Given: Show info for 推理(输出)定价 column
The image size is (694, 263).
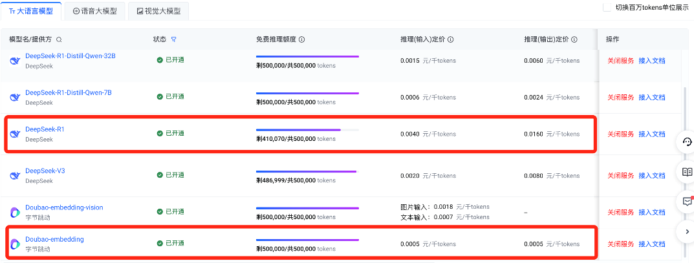Looking at the screenshot, I should 574,40.
